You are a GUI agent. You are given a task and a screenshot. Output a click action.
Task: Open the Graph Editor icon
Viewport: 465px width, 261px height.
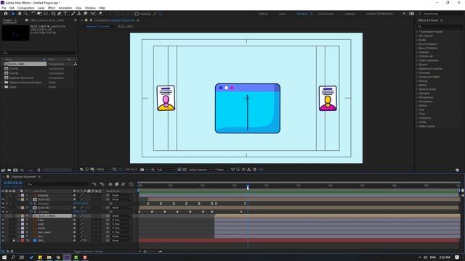point(132,184)
